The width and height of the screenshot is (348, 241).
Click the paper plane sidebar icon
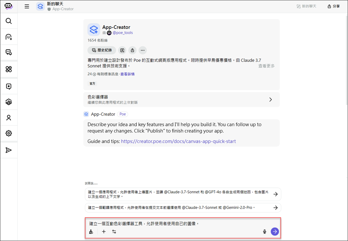(x=8, y=150)
